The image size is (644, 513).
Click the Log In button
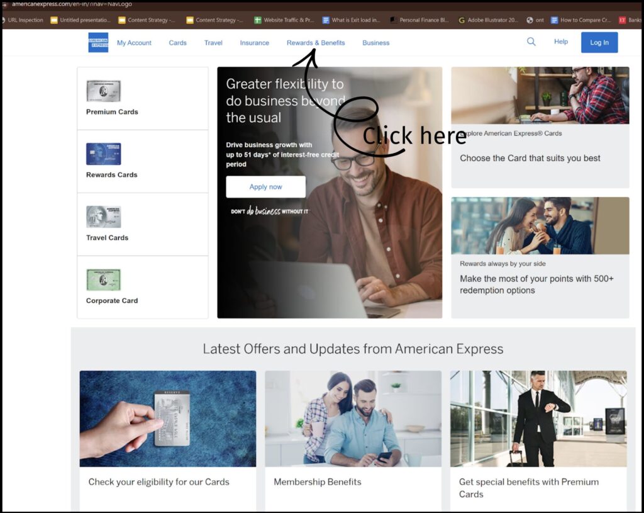[599, 42]
